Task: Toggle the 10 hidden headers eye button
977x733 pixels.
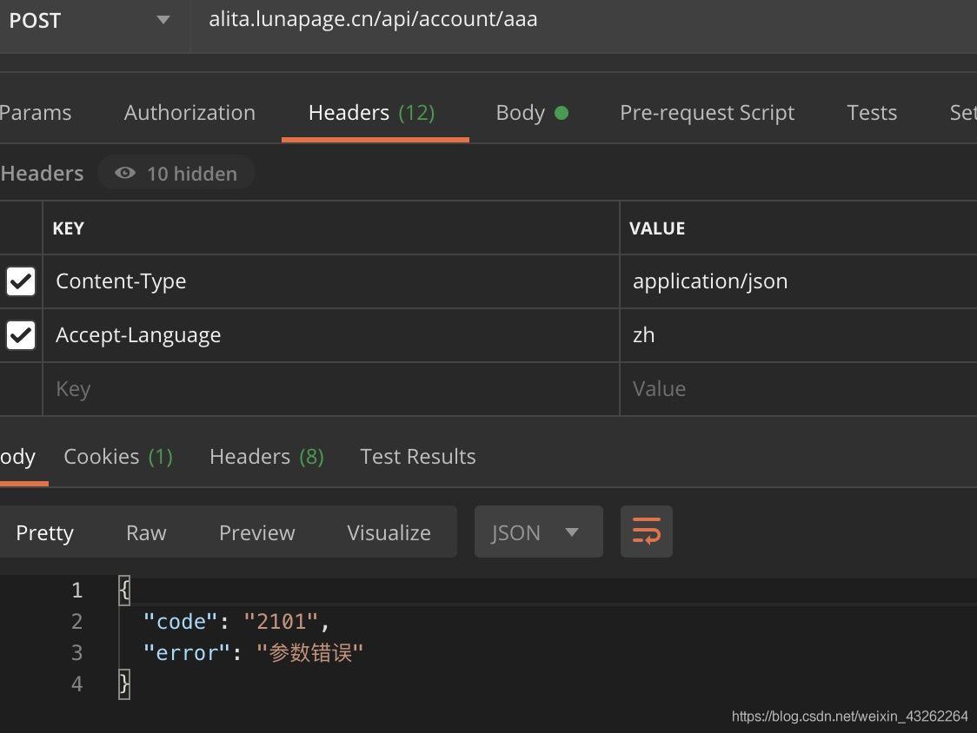Action: (x=176, y=173)
